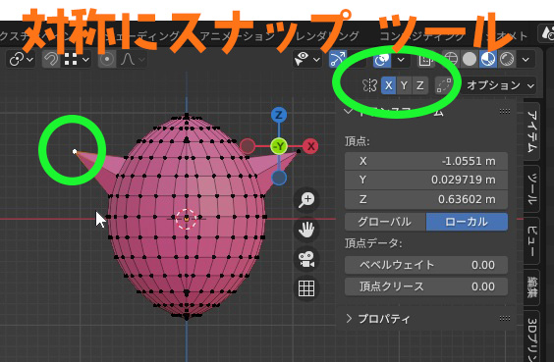Open the ビュー sidebar tab
This screenshot has width=554, height=362.
coord(531,241)
